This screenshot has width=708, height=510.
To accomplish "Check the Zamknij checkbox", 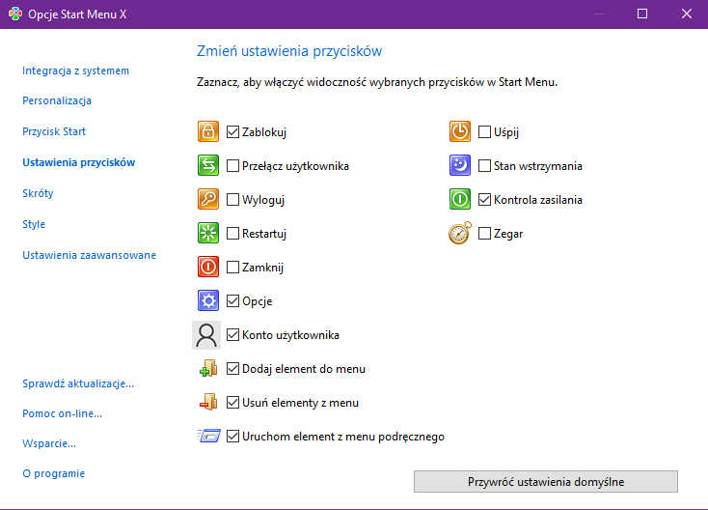I will point(232,268).
